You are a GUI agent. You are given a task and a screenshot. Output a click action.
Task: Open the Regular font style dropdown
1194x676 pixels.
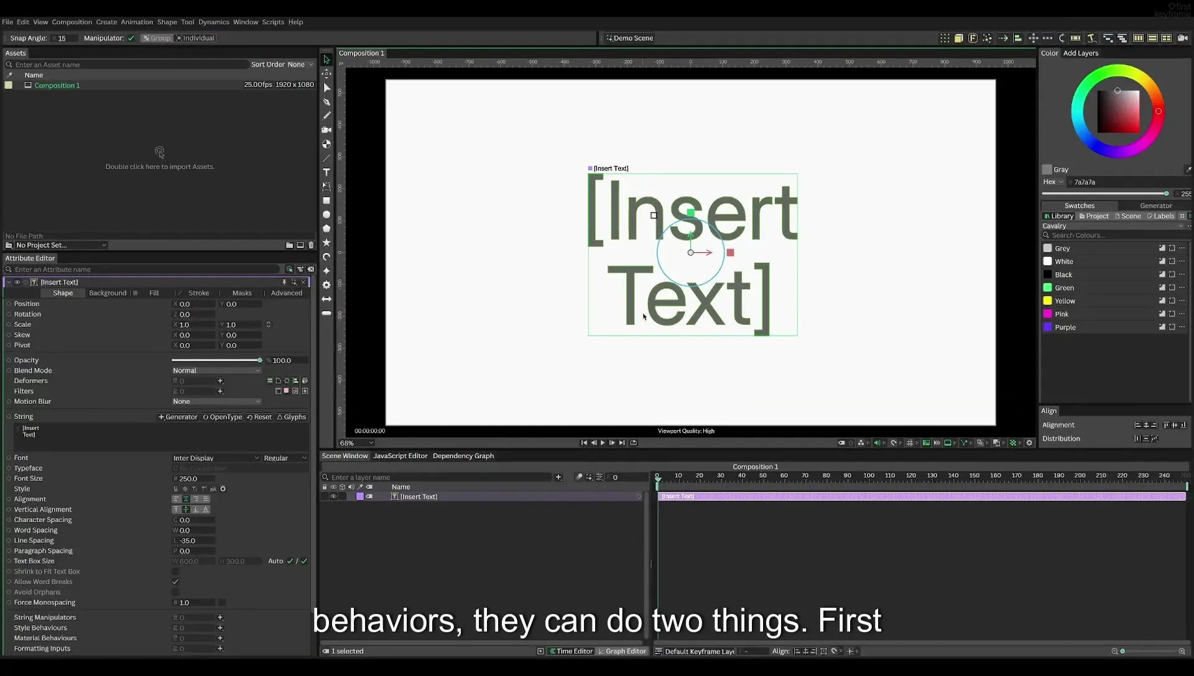pyautogui.click(x=285, y=458)
